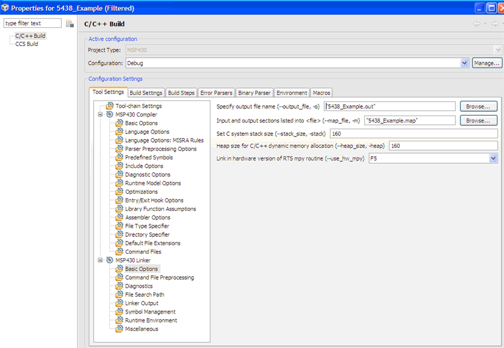Click the Optimizations folder icon
504x348 pixels.
(x=120, y=192)
